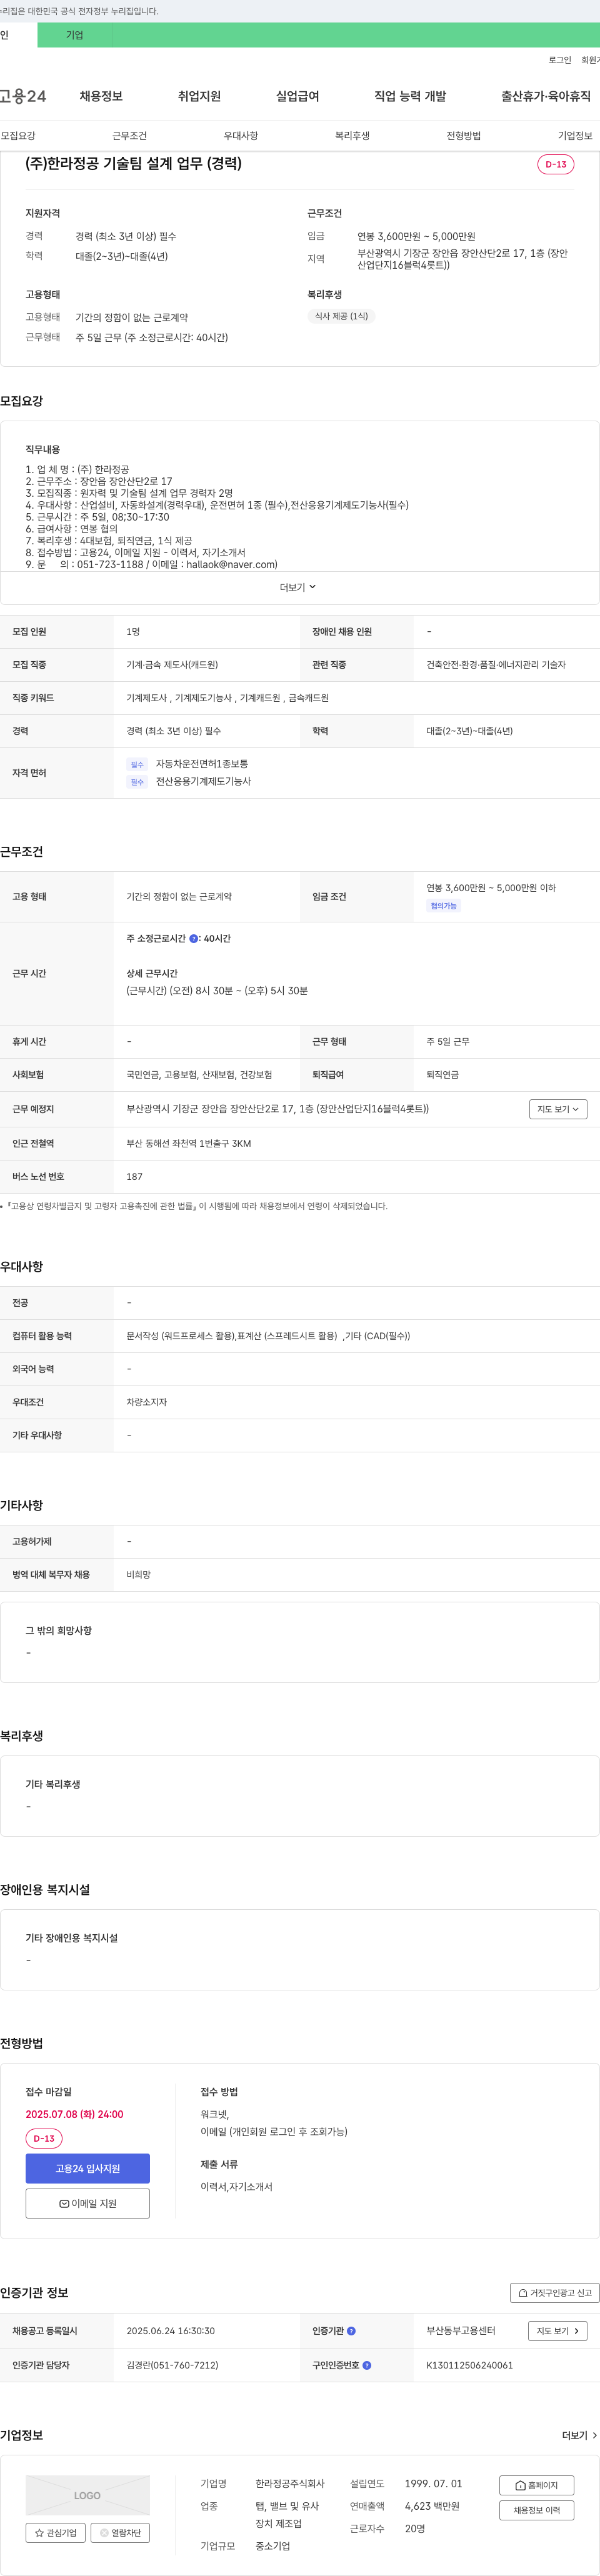Screen dimensions: 600x2576
Task: Open the 채용정보 main menu
Action: coord(101,96)
